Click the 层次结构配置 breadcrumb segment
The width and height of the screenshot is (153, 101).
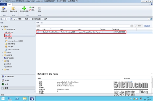(36, 19)
